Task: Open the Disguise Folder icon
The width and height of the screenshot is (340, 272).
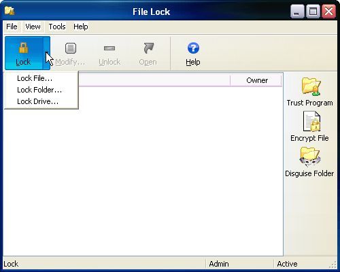Action: click(310, 157)
